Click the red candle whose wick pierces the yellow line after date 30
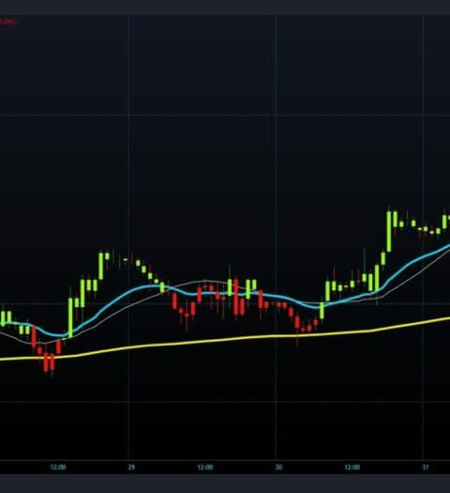450x493 pixels. click(297, 323)
